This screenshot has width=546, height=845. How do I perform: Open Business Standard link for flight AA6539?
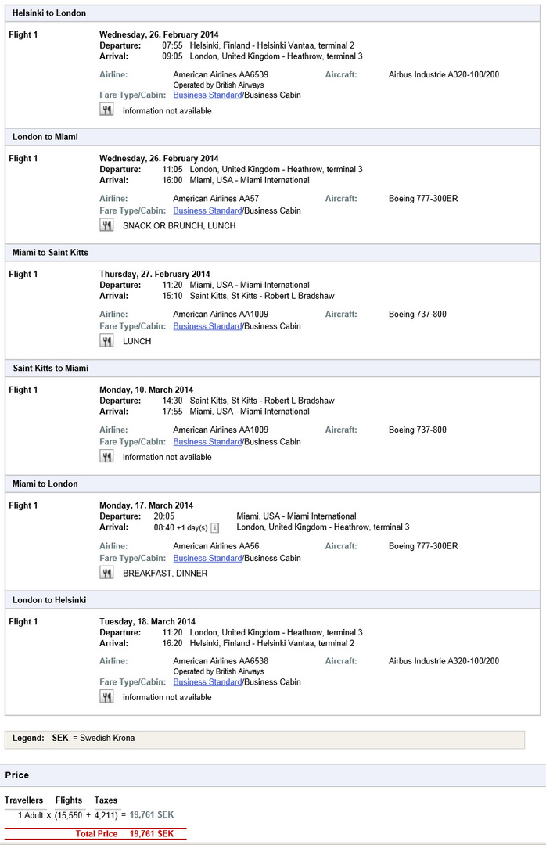click(207, 95)
